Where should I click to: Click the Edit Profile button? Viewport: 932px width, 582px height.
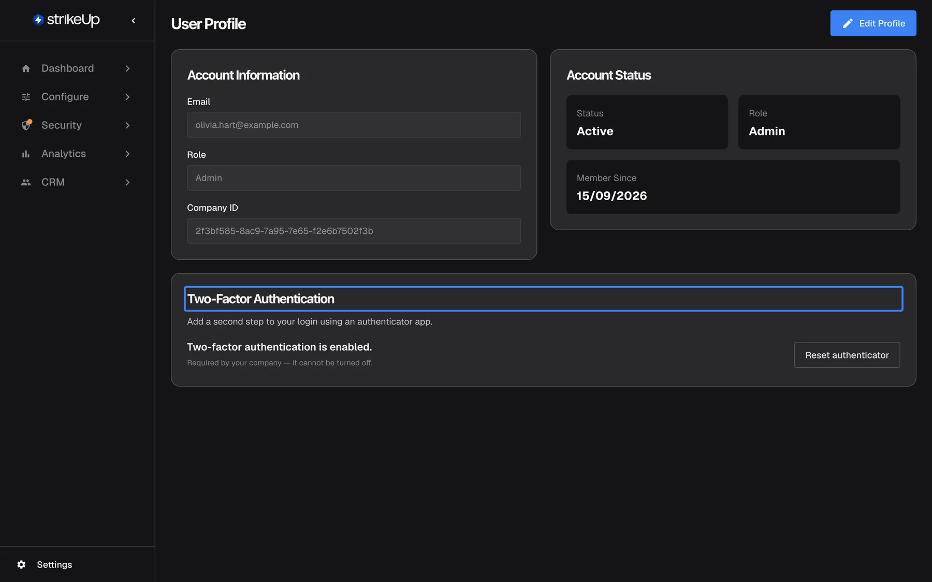[873, 23]
